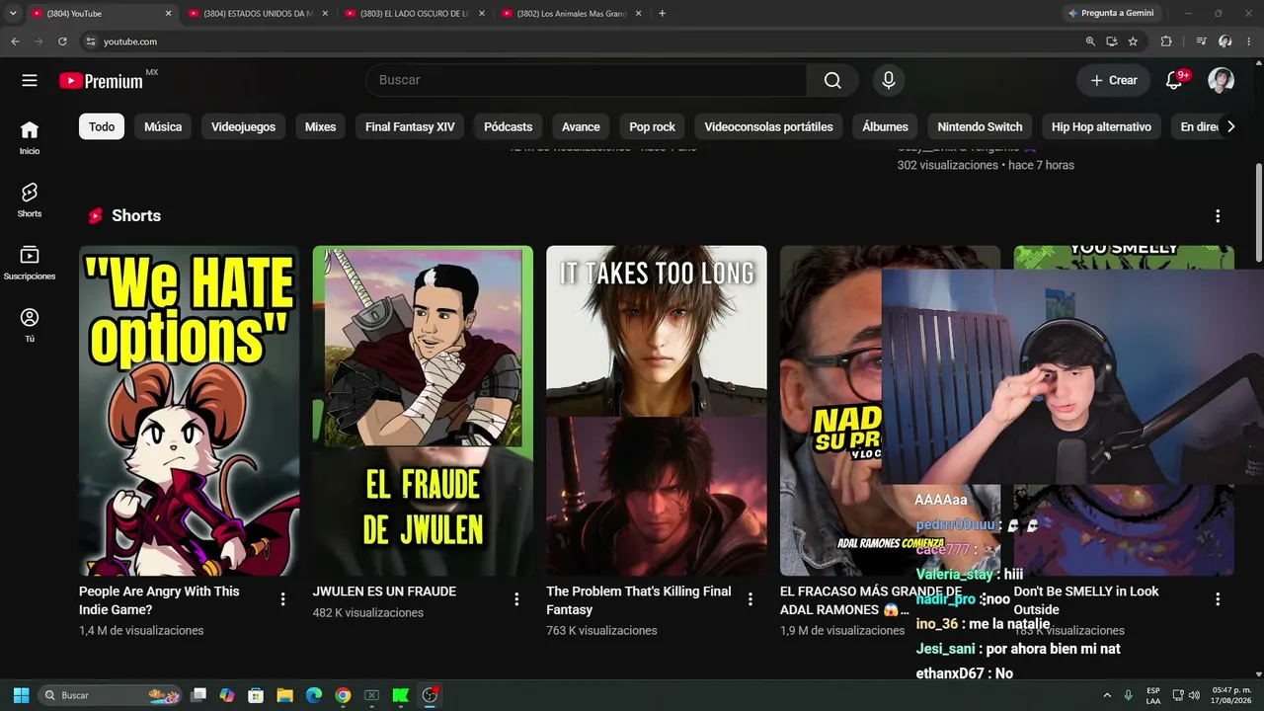The width and height of the screenshot is (1264, 711).
Task: Select the Nintendo Switch filter chip
Action: 980,126
